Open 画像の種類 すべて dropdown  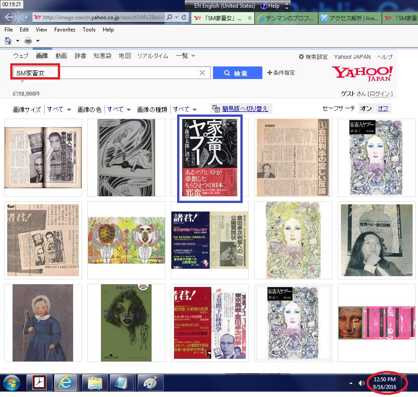185,109
